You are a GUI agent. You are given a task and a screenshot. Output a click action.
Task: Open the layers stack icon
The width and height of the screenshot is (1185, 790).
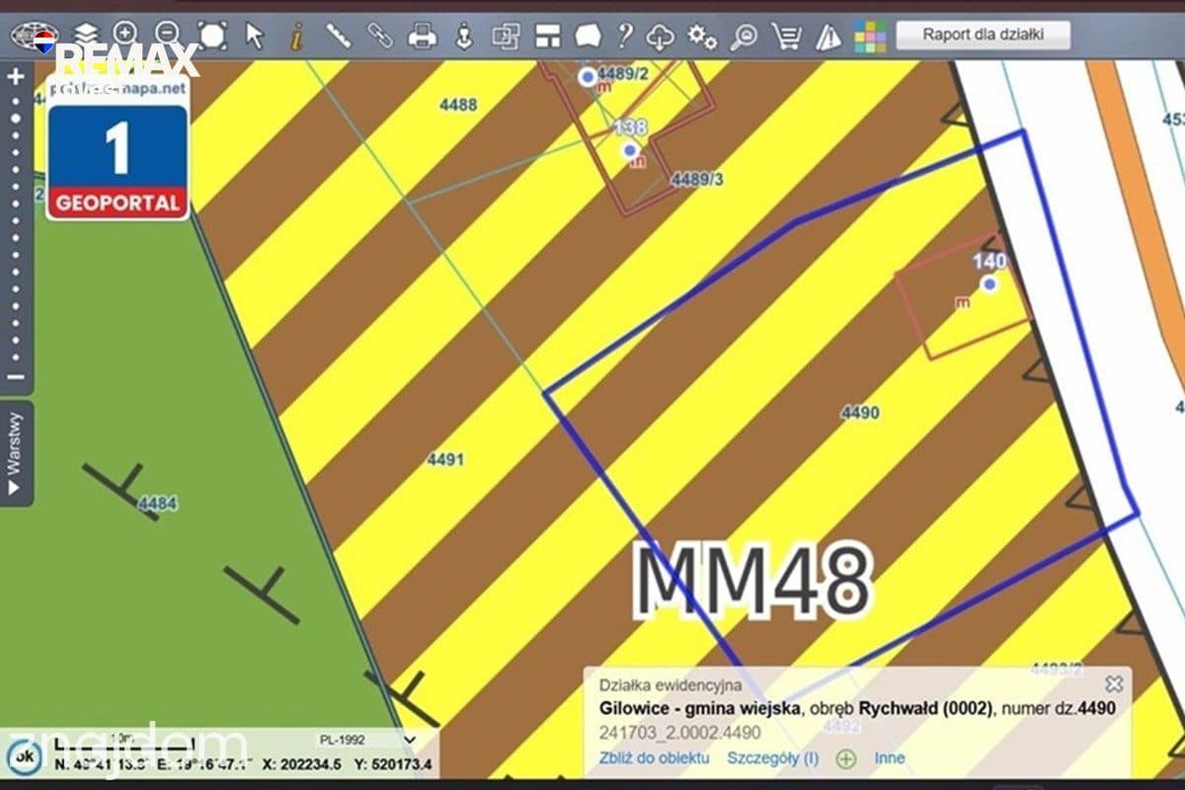click(x=87, y=36)
